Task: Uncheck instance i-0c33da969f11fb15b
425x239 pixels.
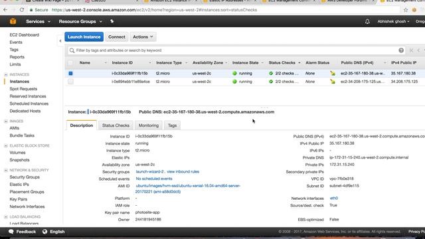Action: tap(70, 73)
